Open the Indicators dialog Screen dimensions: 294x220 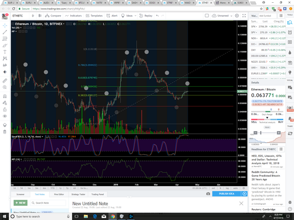click(73, 16)
